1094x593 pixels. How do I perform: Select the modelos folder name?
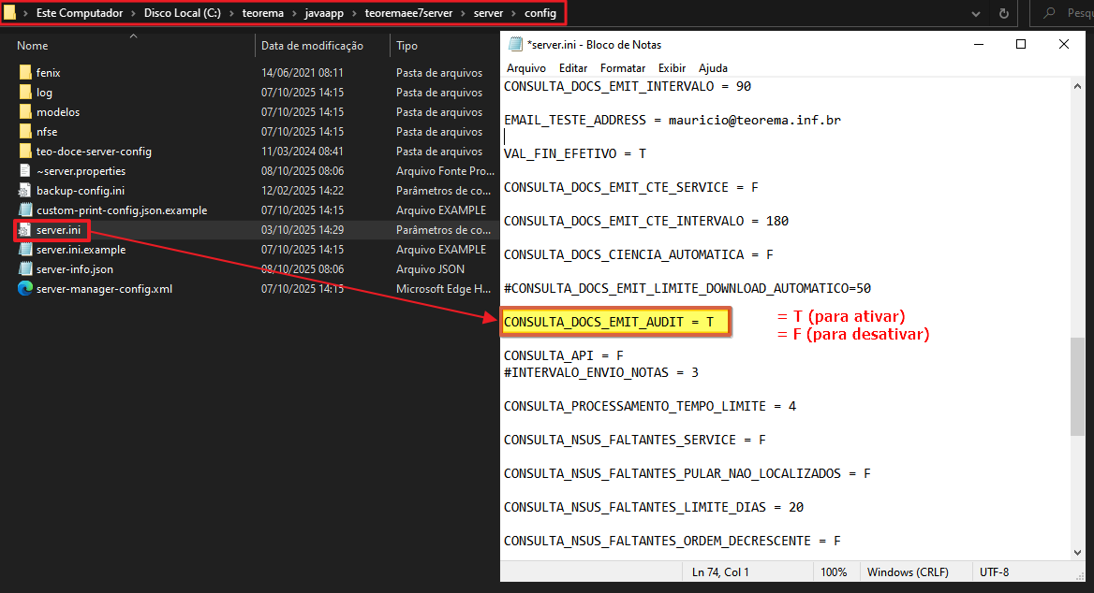(x=58, y=111)
